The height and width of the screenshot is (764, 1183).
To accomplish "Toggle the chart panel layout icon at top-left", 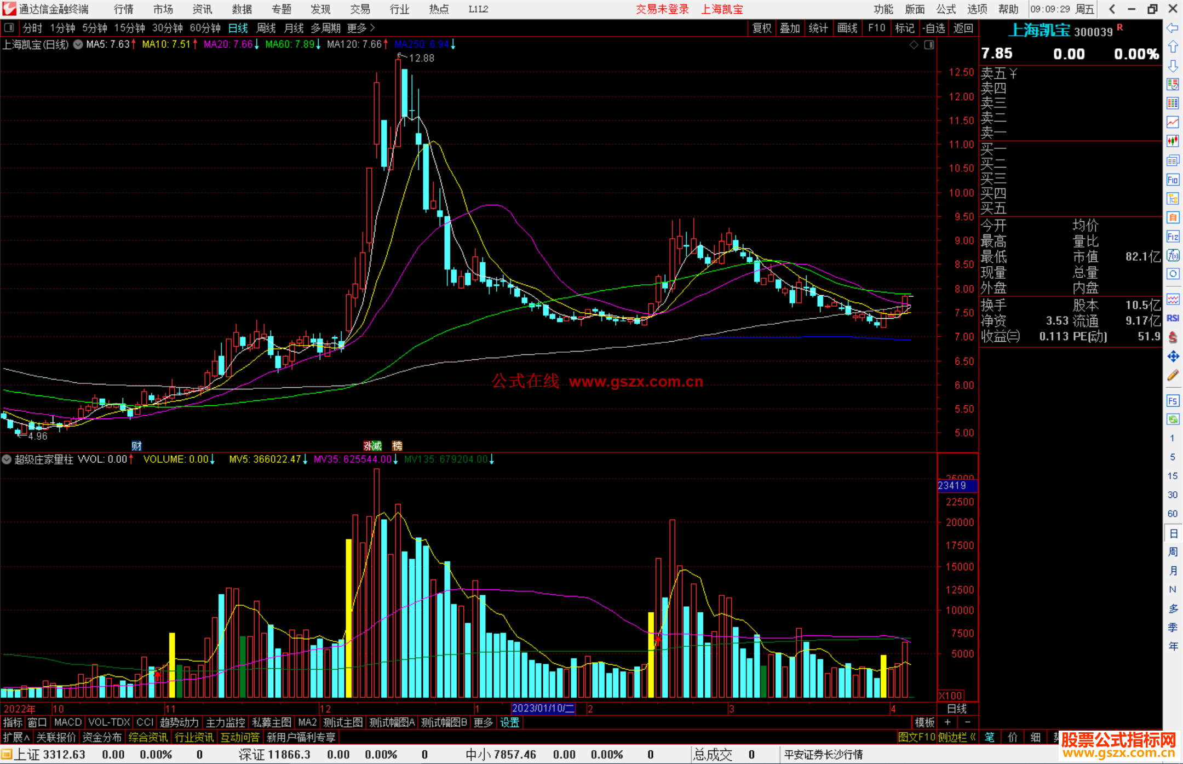I will point(9,27).
